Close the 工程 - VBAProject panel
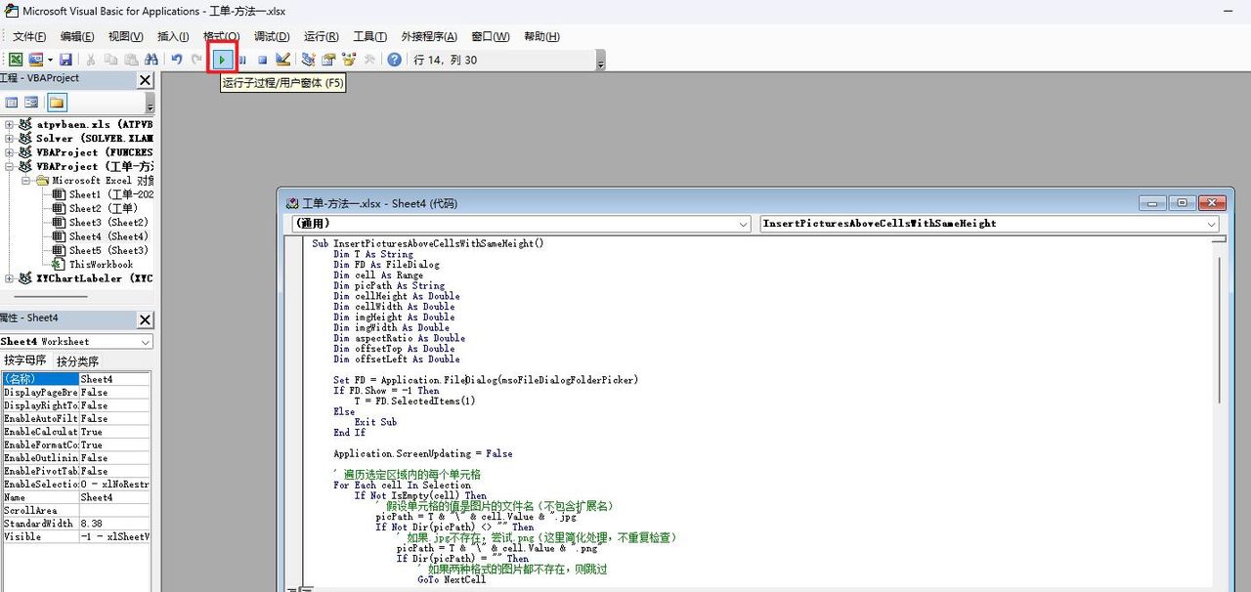This screenshot has width=1251, height=592. 145,80
